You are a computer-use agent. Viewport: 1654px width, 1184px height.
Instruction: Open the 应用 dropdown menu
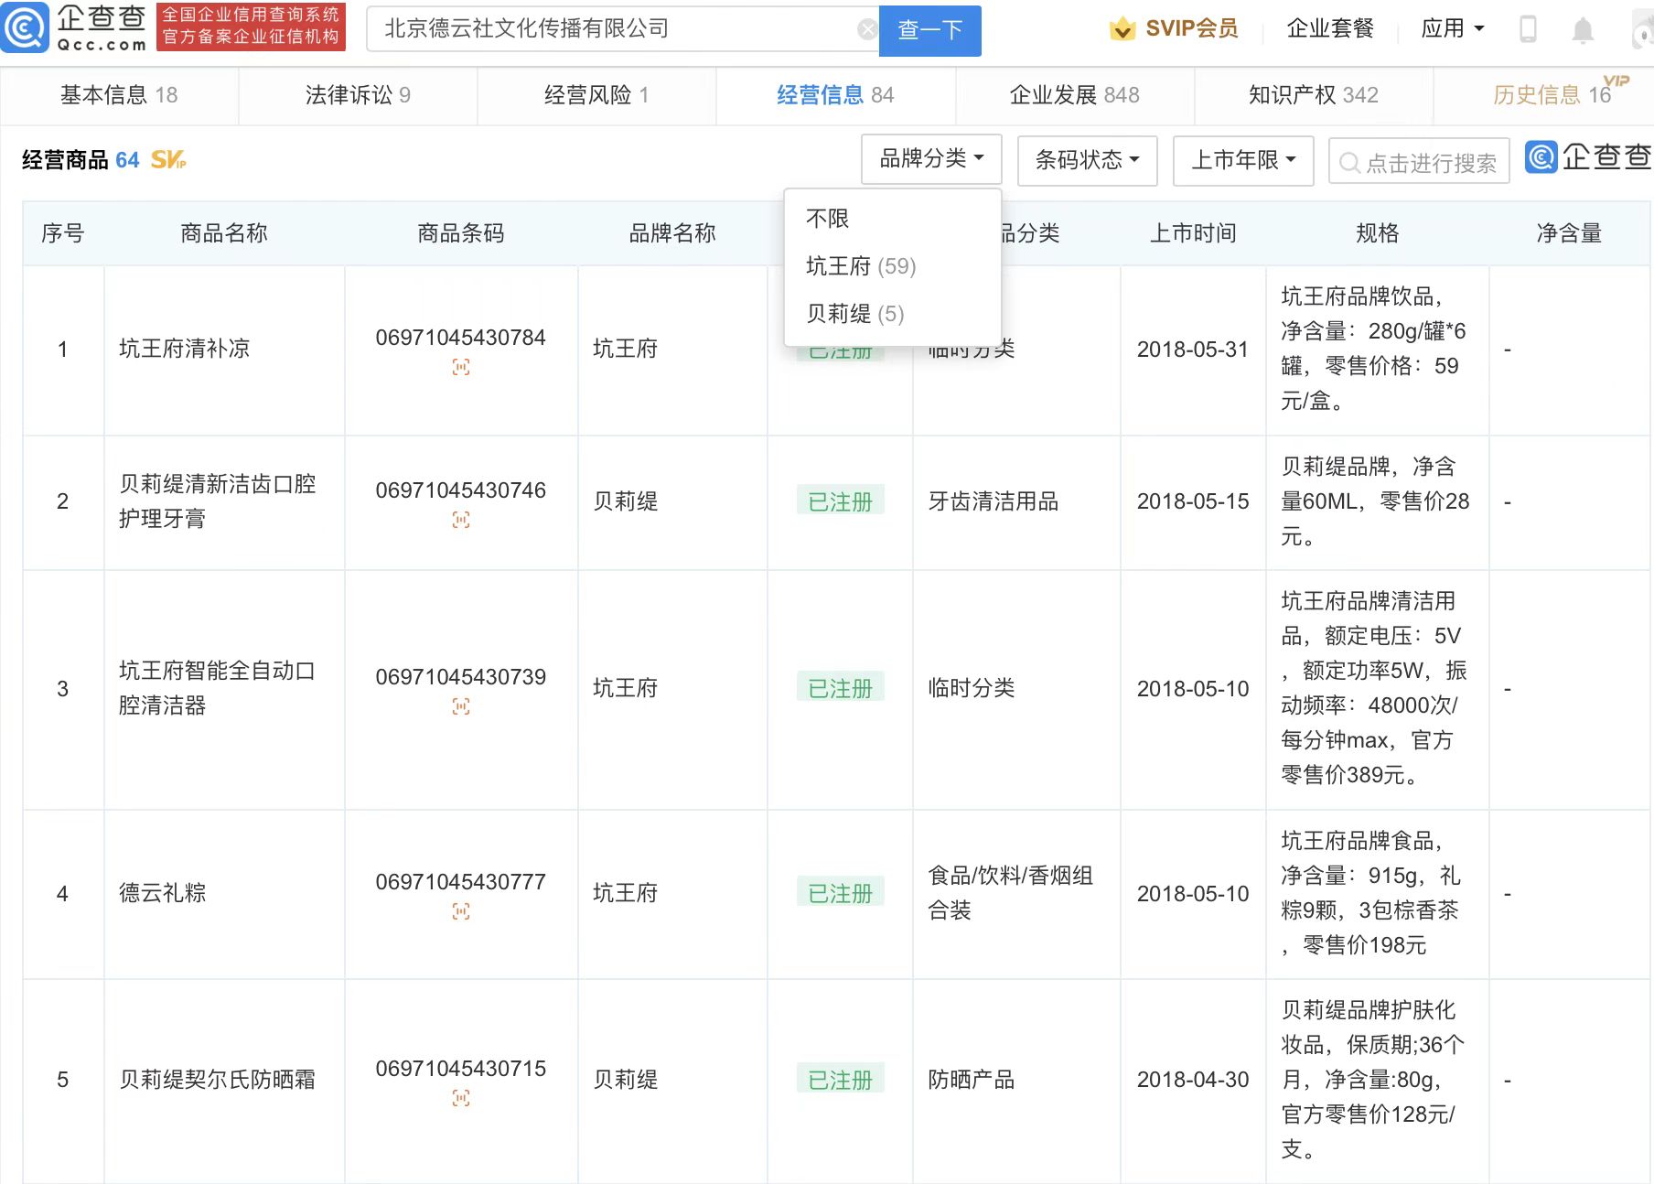pos(1452,29)
